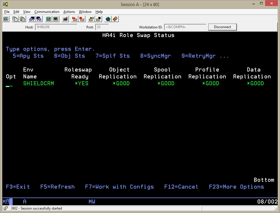Open the Window menu
Screen dimensions: 280x213
(x=85, y=12)
